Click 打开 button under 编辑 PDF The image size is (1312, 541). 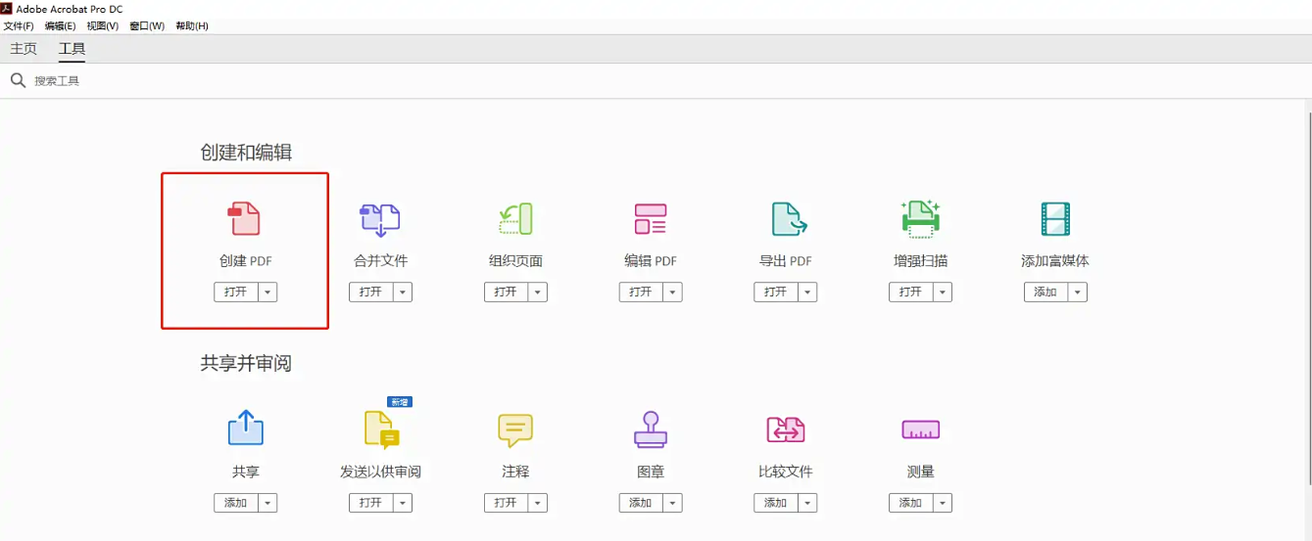[642, 293]
